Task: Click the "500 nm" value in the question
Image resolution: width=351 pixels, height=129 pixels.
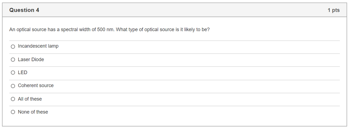Action: coord(105,30)
